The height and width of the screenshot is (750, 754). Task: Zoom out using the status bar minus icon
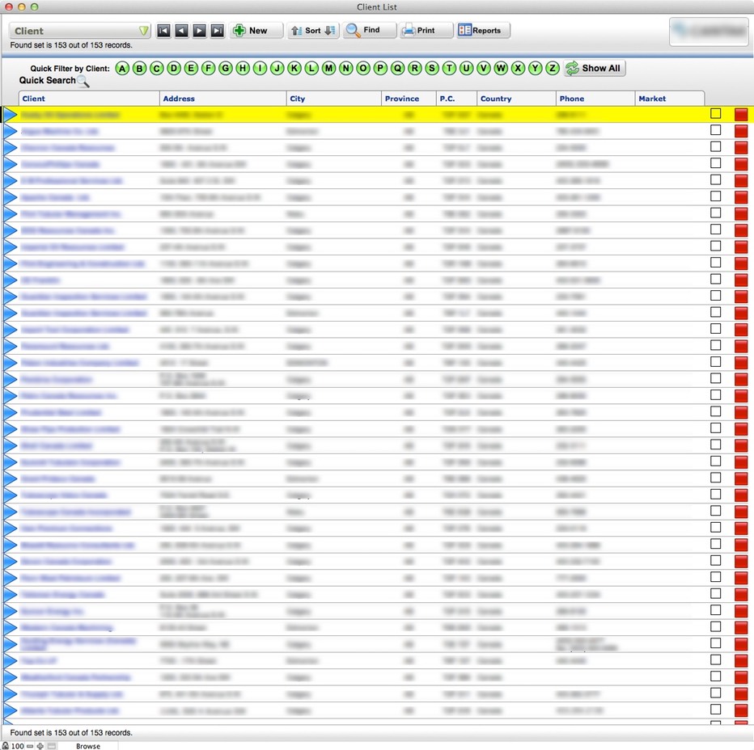(29, 746)
